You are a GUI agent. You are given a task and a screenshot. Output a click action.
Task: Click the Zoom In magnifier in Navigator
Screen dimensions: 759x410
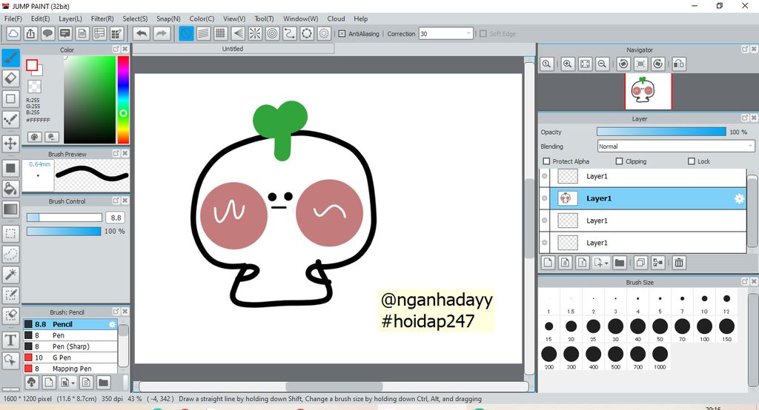click(568, 64)
